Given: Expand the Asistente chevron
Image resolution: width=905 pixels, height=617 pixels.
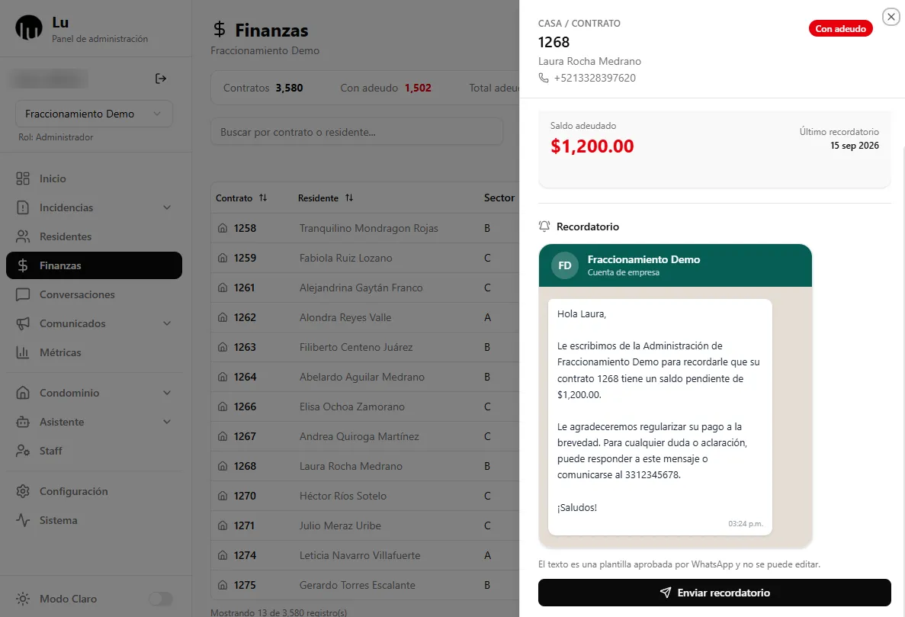Looking at the screenshot, I should (x=167, y=422).
